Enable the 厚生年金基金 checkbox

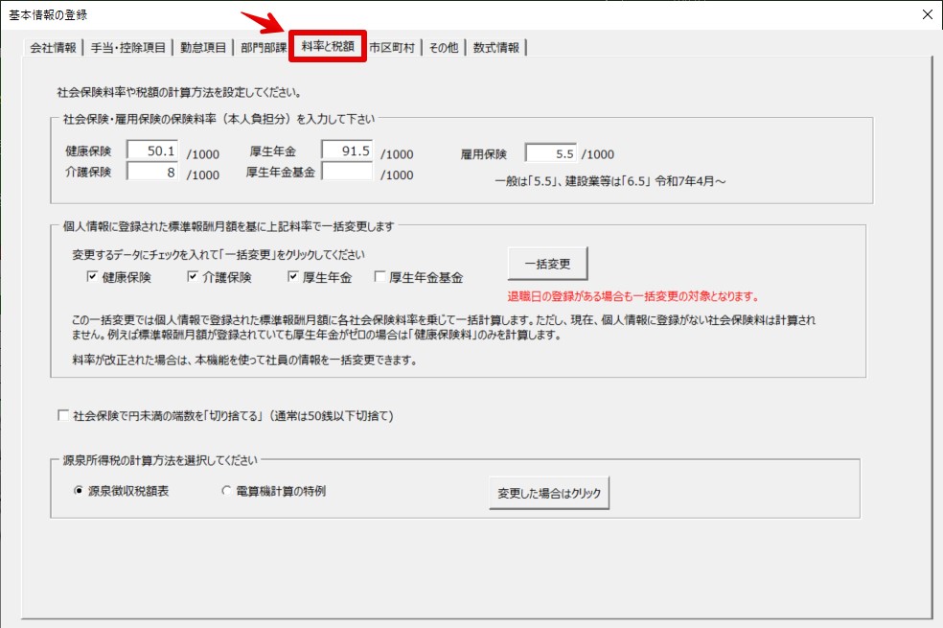[380, 278]
